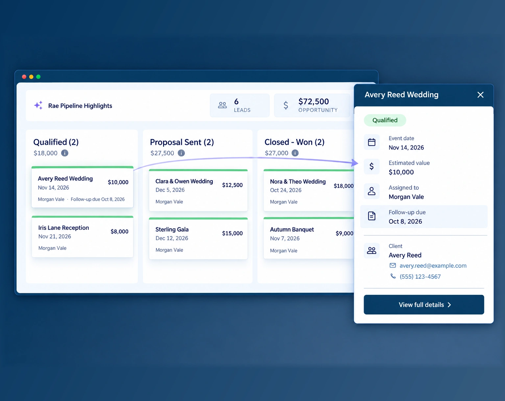Click the sparkle icon beside Rae Pipeline Highlights
The height and width of the screenshot is (401, 505).
coord(38,105)
